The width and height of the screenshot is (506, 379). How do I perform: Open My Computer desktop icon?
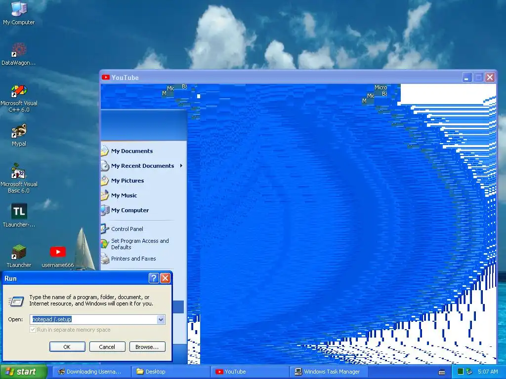[x=19, y=13]
